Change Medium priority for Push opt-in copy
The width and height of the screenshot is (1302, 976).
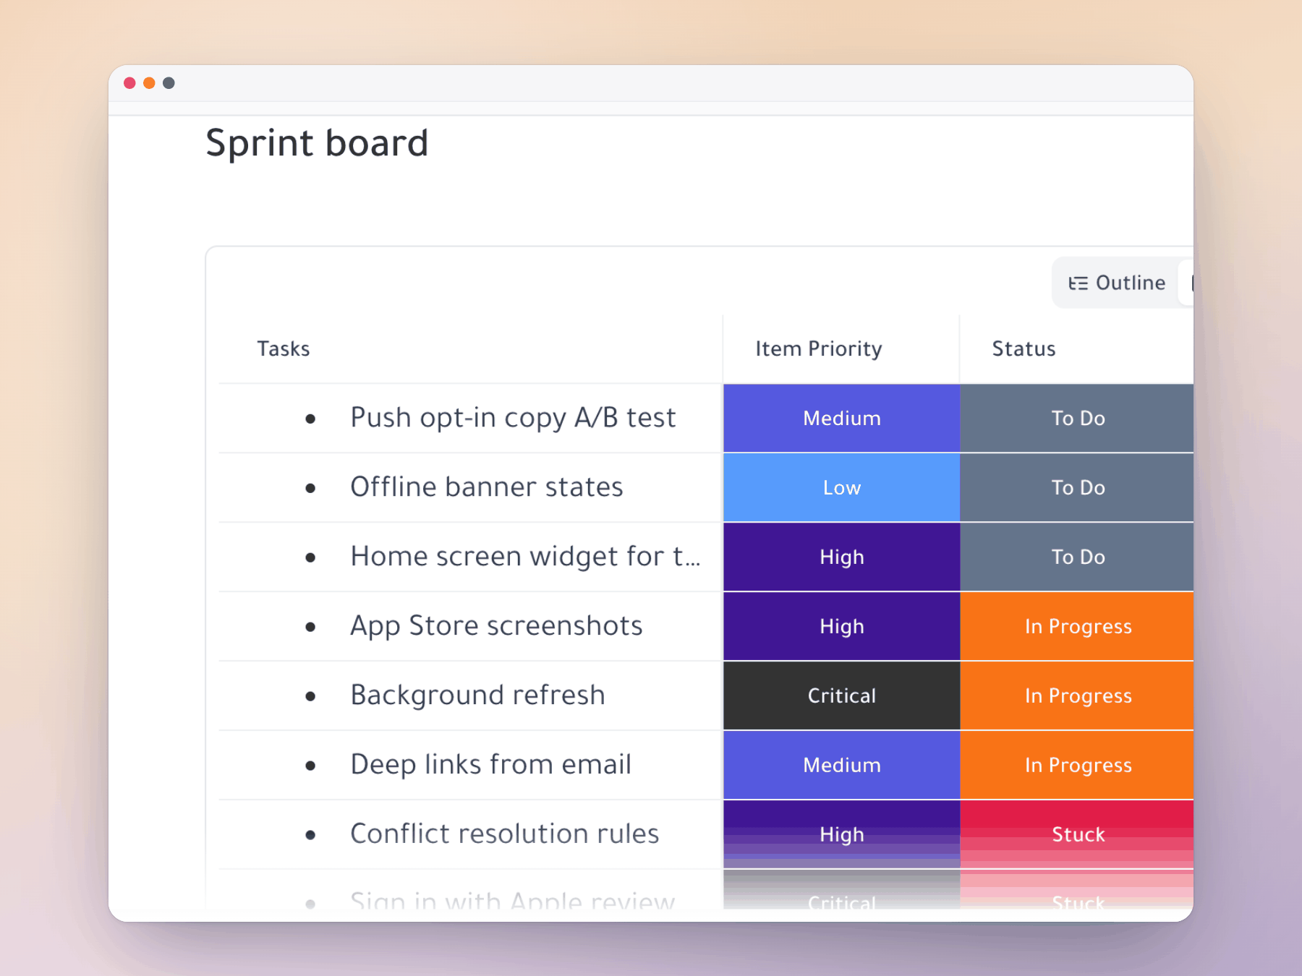tap(842, 419)
